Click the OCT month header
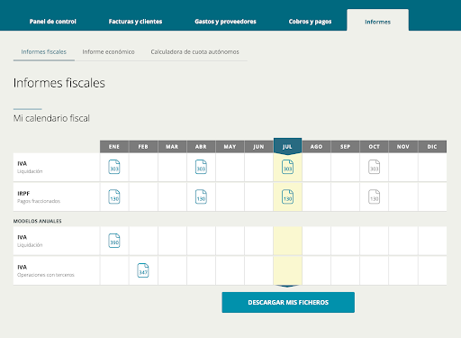 (x=374, y=147)
